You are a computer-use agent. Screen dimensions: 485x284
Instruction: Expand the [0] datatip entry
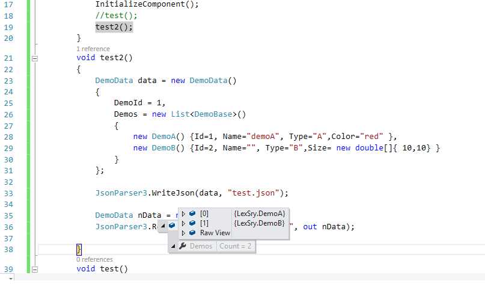pos(183,214)
